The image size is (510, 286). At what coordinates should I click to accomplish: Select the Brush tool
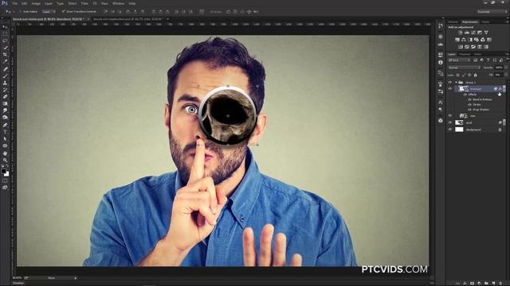point(5,76)
